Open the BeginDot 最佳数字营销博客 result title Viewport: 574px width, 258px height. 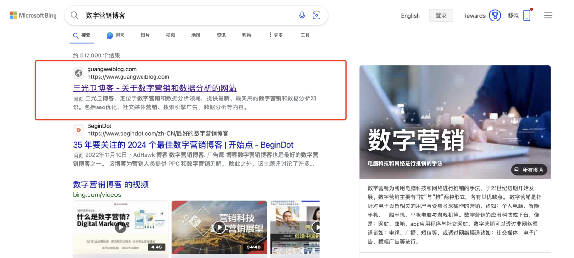(183, 145)
